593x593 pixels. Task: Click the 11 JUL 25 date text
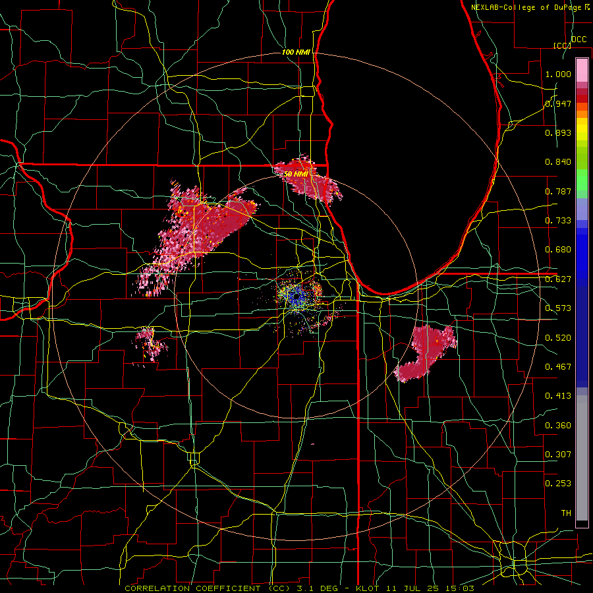[412, 588]
